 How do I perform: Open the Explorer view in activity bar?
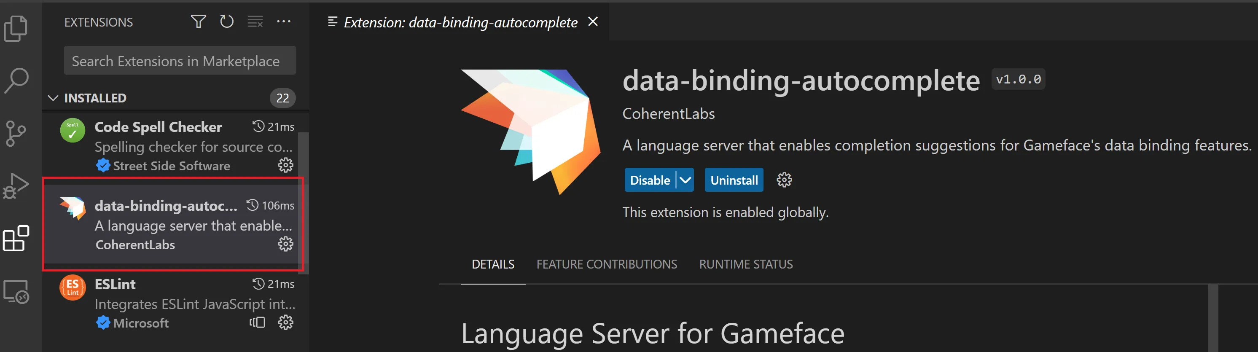tap(16, 28)
